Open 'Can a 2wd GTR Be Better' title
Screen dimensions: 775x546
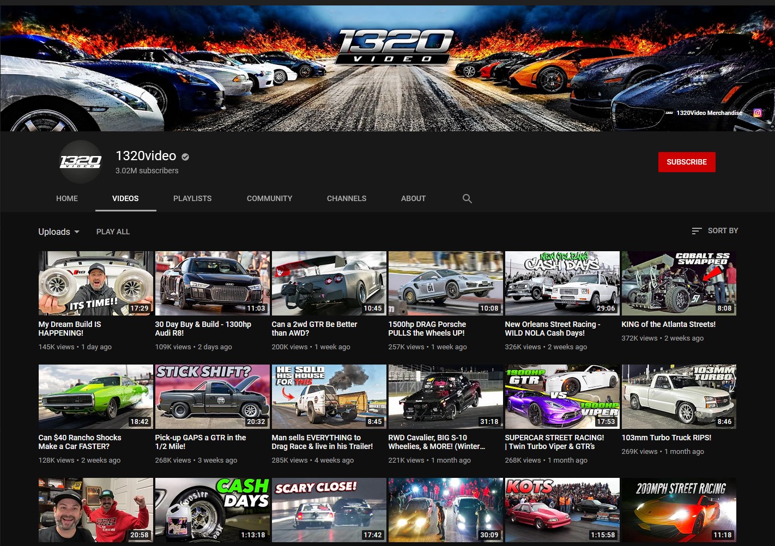point(314,329)
